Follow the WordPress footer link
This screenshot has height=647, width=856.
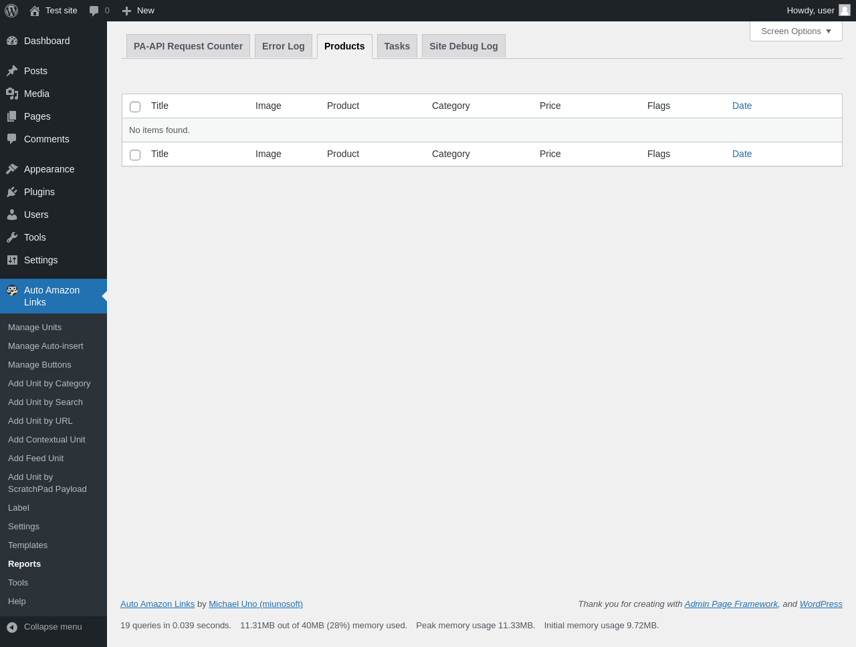coord(821,604)
